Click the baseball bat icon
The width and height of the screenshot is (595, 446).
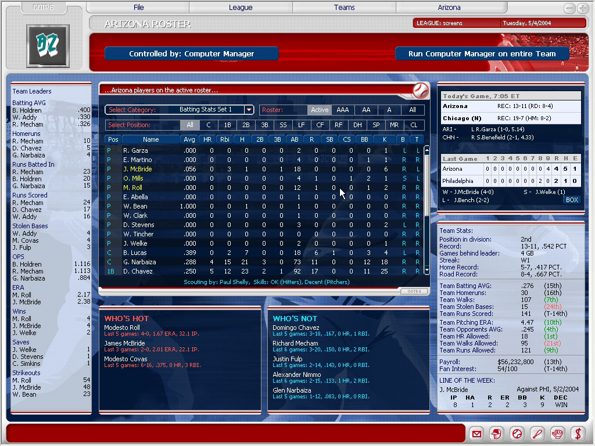tap(537, 433)
